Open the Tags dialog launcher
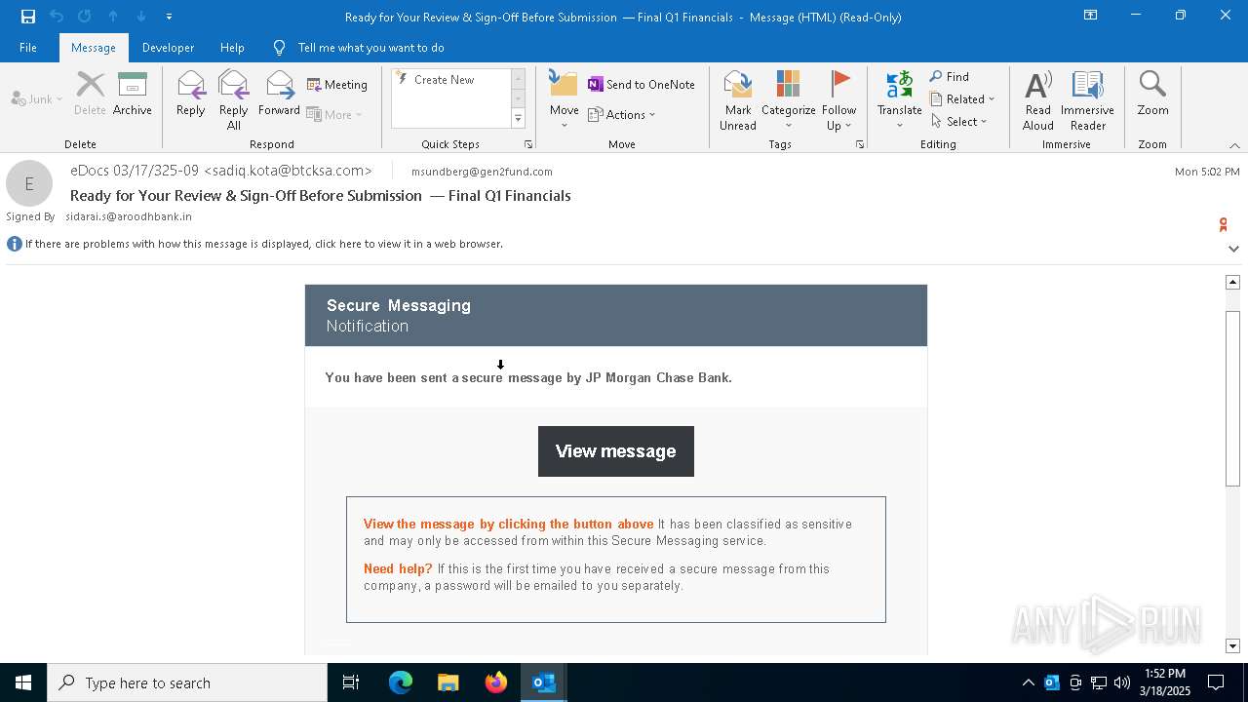This screenshot has width=1248, height=702. (x=860, y=144)
